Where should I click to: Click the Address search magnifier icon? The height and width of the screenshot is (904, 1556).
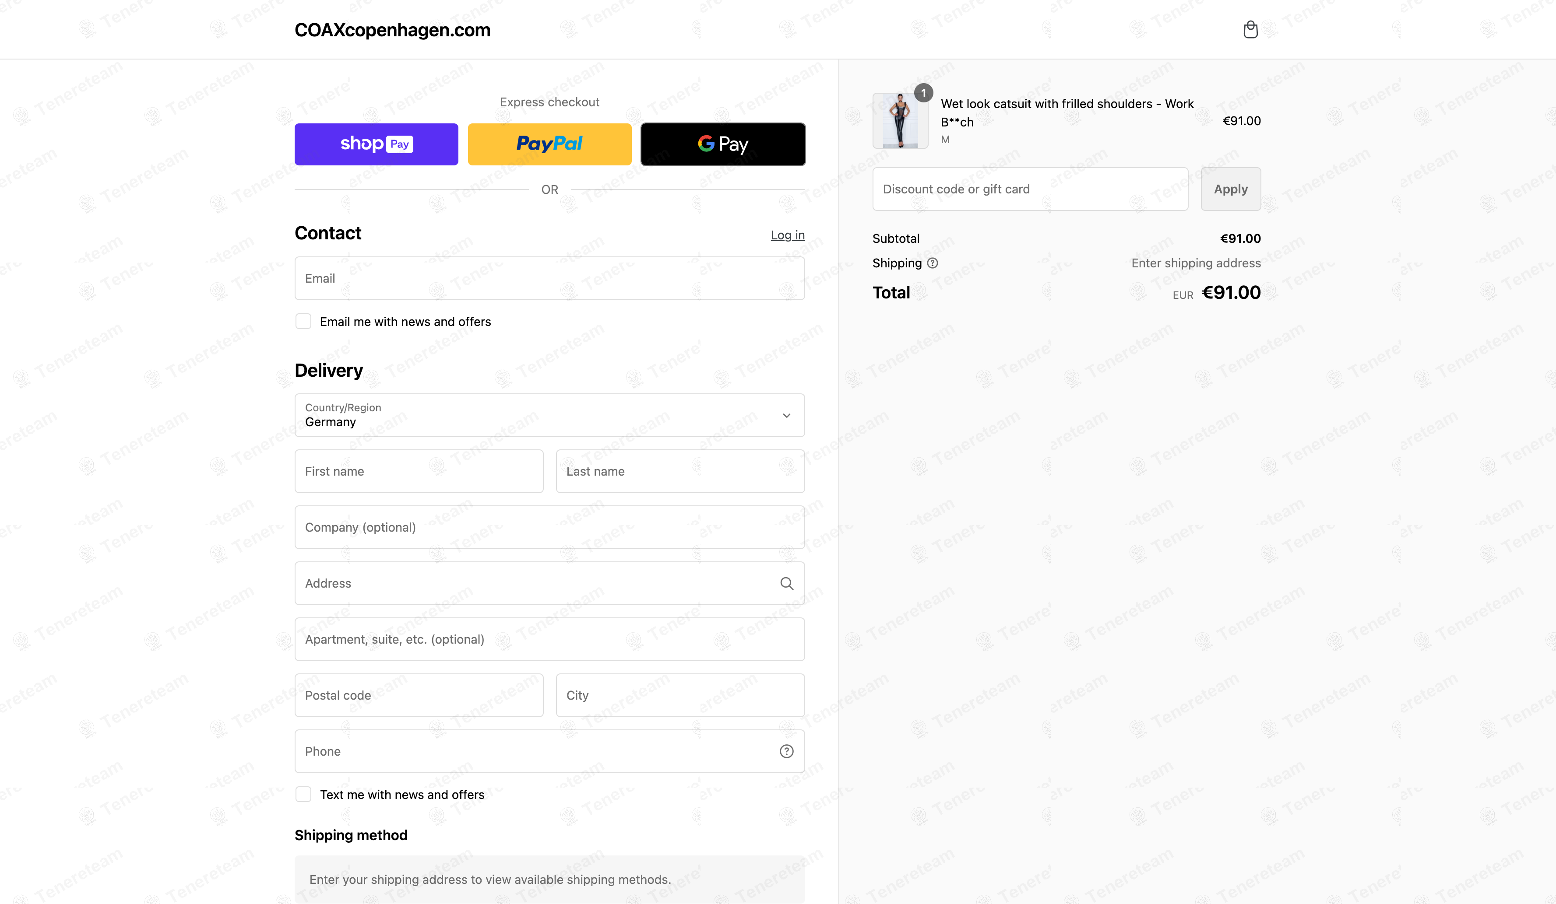point(786,583)
